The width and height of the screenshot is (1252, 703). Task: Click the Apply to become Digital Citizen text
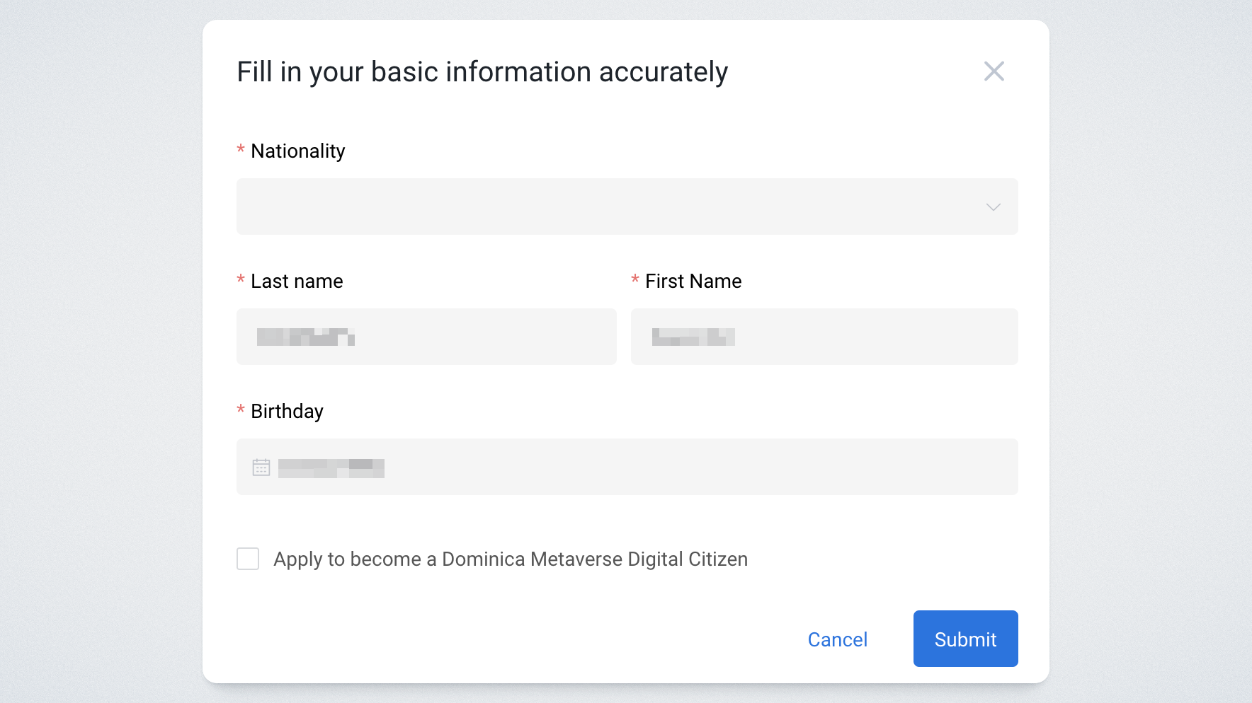pyautogui.click(x=510, y=559)
